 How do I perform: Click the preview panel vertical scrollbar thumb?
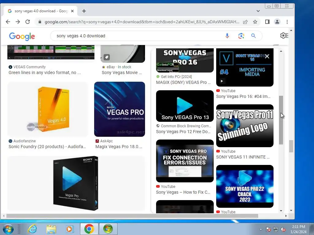[281, 120]
